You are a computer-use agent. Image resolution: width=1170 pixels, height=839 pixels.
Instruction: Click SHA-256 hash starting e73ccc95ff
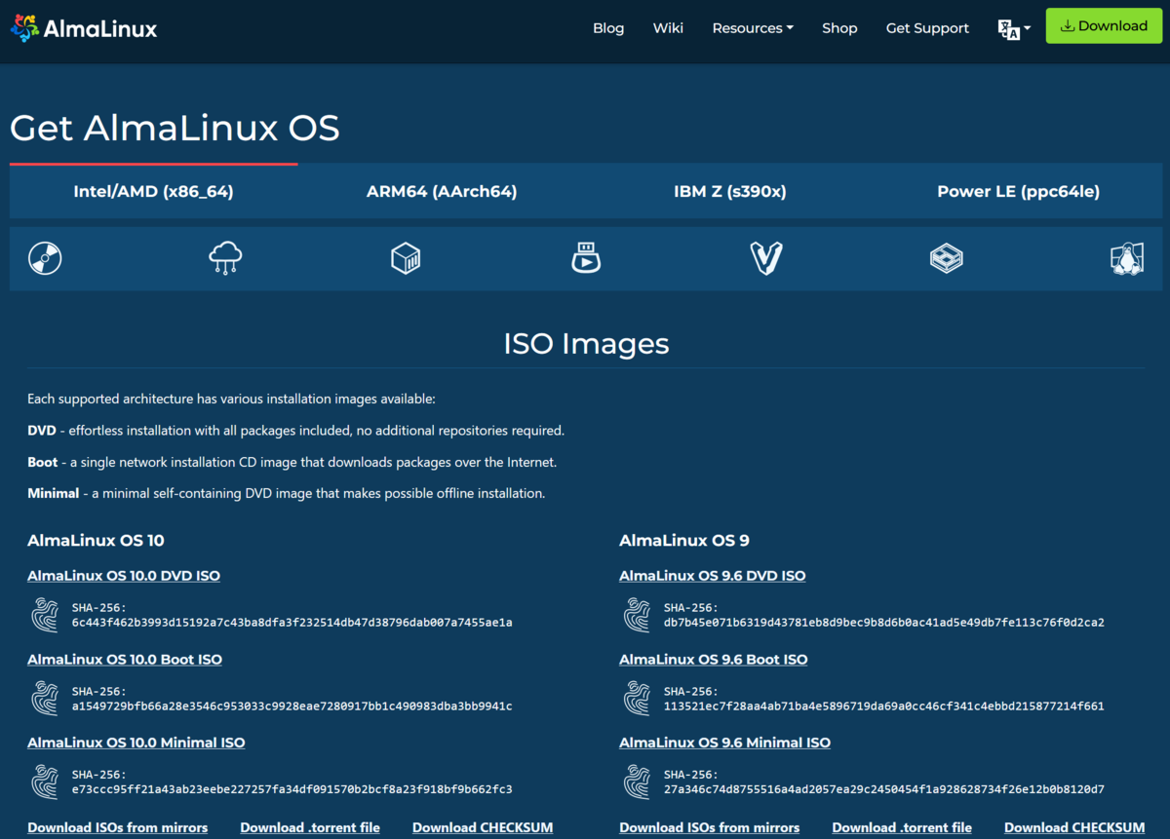(292, 789)
